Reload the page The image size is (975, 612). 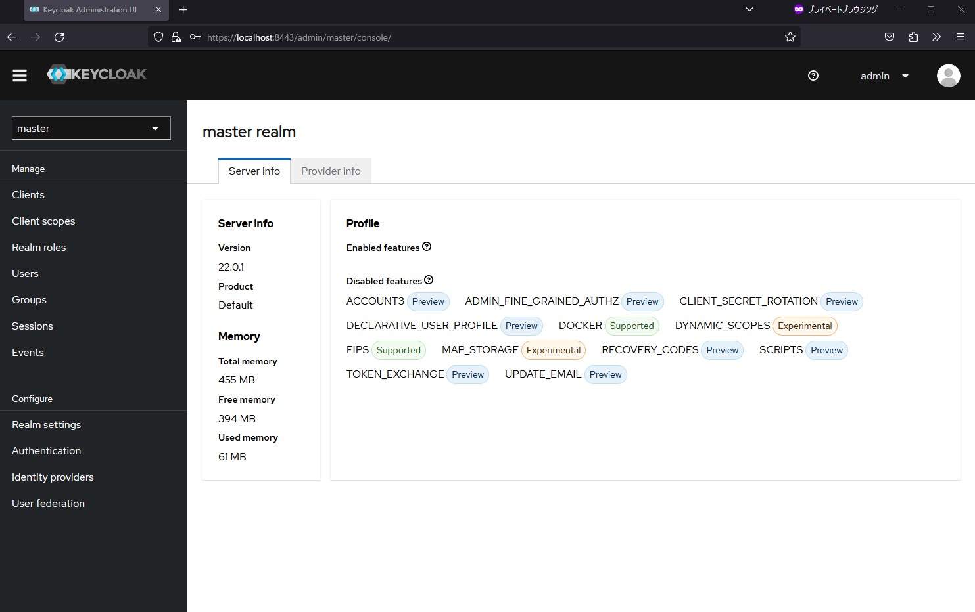(59, 37)
